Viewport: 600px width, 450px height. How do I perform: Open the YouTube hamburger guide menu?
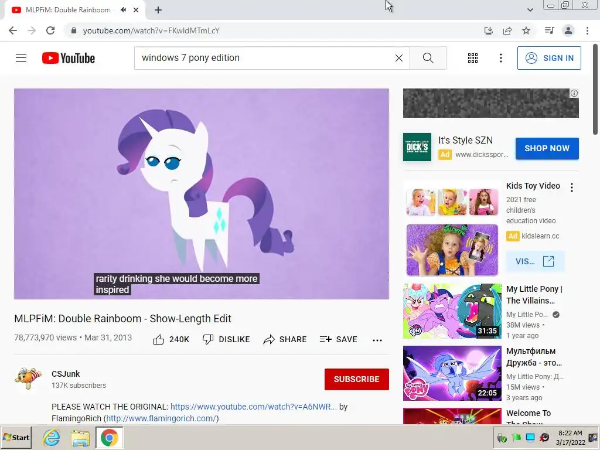pos(21,58)
